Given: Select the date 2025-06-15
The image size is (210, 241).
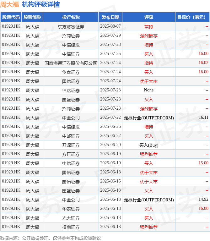Looking at the screenshot, I should 110,181.
